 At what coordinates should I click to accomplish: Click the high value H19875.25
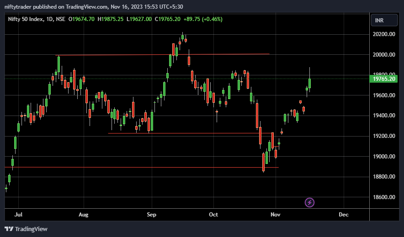coord(111,19)
